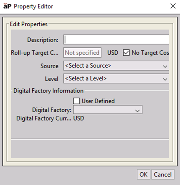
Task: Click the 'Not specified' target cost field
Action: pos(82,53)
